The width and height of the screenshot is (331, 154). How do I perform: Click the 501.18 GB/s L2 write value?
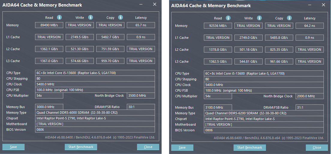249,50
